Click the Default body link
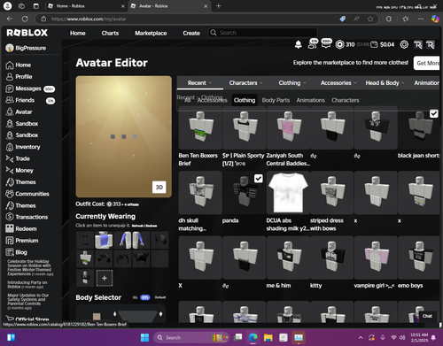 pos(160,297)
